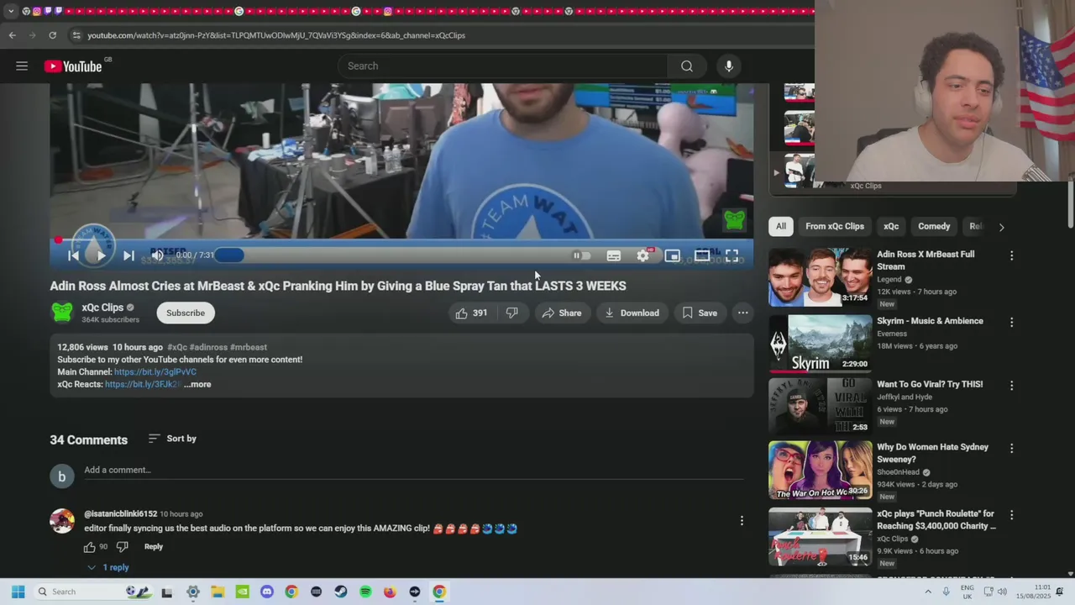Open Spotify from the taskbar
Image resolution: width=1075 pixels, height=605 pixels.
point(365,592)
